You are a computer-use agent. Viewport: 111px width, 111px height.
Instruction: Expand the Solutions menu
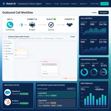75,4
